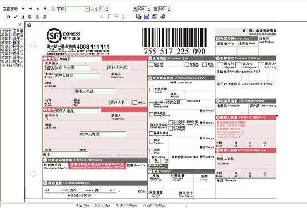The image size is (307, 208).
Task: Click the green book icon in toolbar
Action: click(x=163, y=17)
